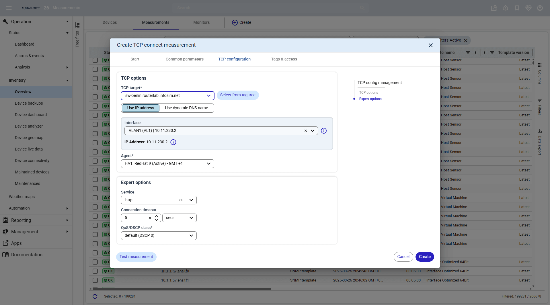
Task: Open the Data export icon on right
Action: (x=539, y=131)
